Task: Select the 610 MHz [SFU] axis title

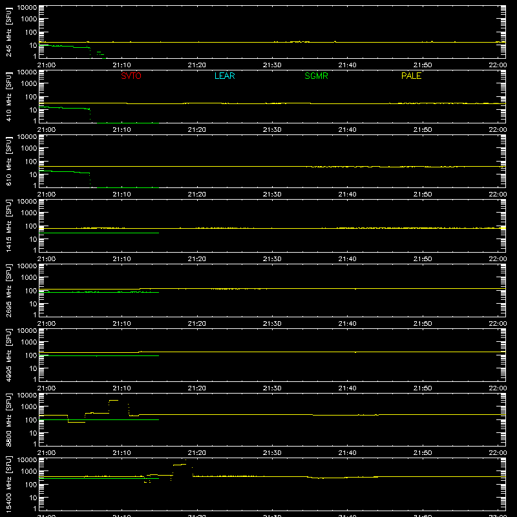Action: (9, 161)
